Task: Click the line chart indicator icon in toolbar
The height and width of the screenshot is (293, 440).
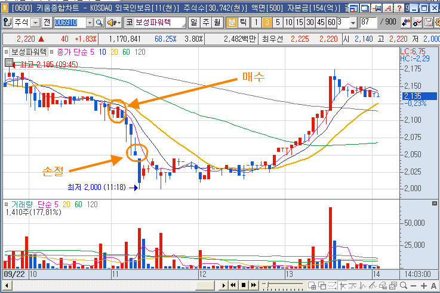Action: click(417, 23)
